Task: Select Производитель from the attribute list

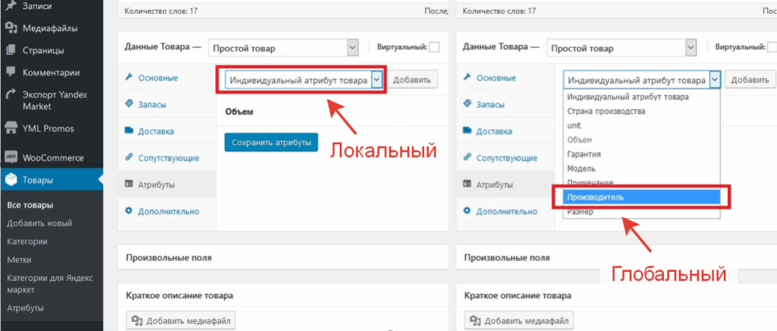Action: pyautogui.click(x=641, y=197)
